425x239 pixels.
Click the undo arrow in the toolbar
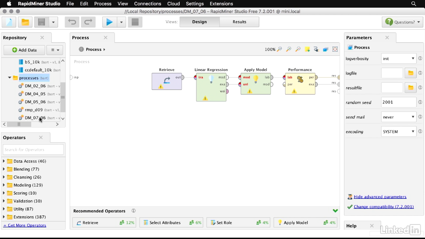(72, 22)
